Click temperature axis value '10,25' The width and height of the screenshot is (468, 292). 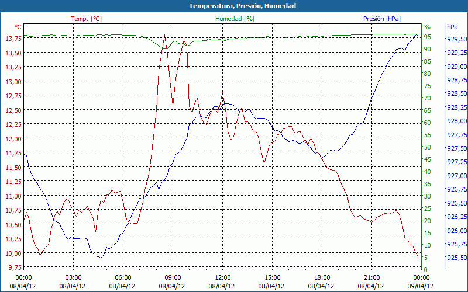13,239
